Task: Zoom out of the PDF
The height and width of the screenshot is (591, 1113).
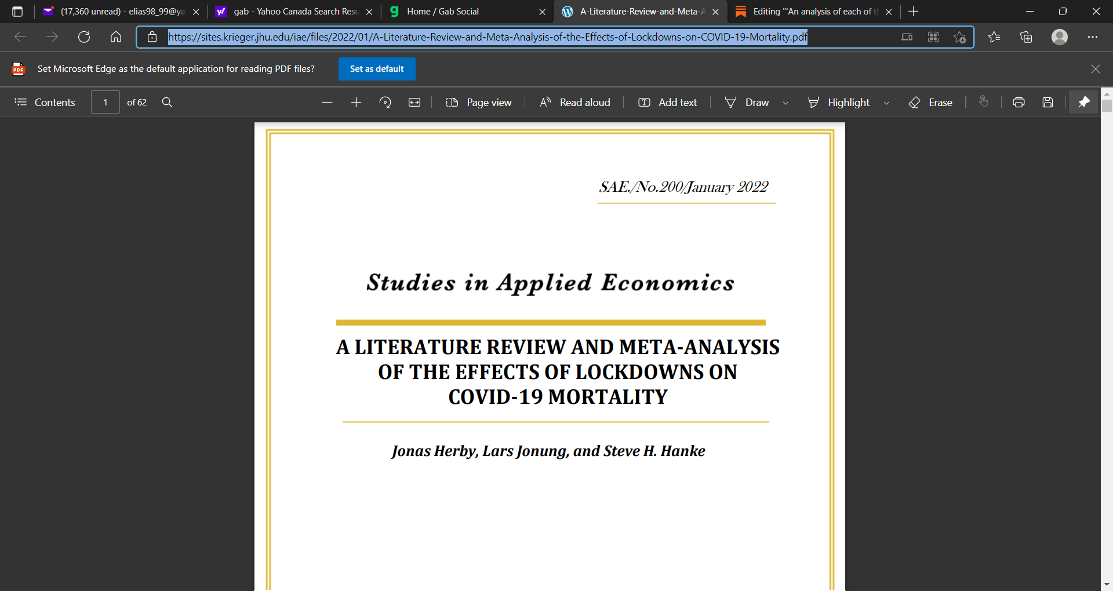Action: (327, 103)
